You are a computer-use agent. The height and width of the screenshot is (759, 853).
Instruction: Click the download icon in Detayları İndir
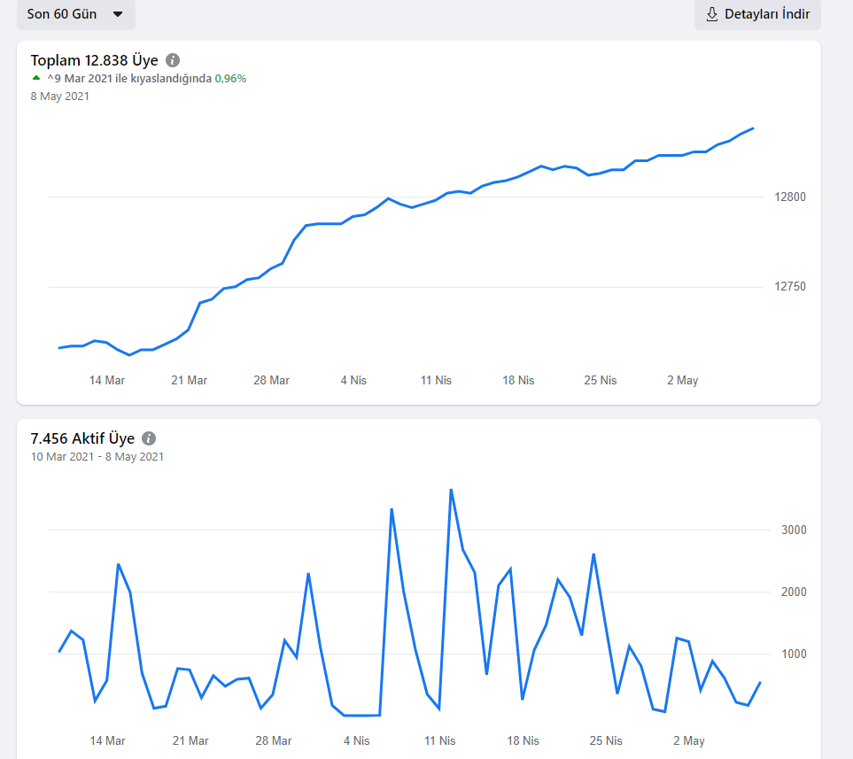711,14
